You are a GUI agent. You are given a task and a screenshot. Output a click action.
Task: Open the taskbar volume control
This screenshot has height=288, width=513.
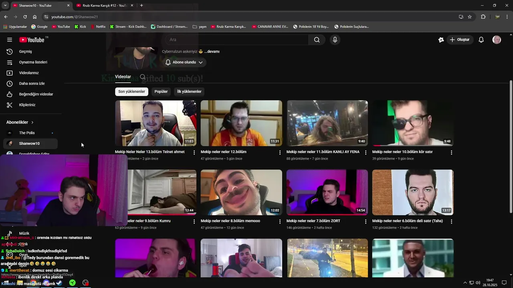(x=478, y=283)
